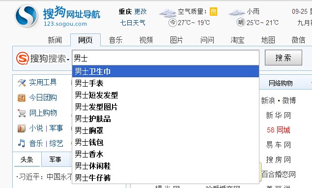Switch to the 图片 search tab
The height and width of the screenshot is (188, 312).
176,40
